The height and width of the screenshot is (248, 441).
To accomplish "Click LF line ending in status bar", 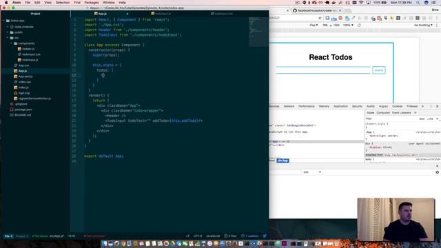I will (187, 236).
